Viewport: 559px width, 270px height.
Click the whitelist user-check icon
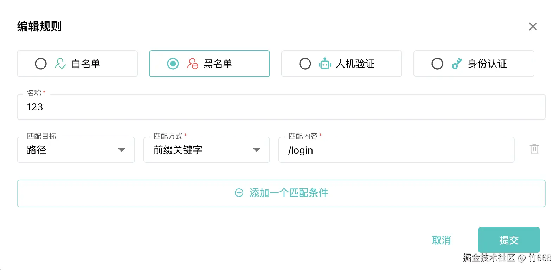tap(60, 64)
